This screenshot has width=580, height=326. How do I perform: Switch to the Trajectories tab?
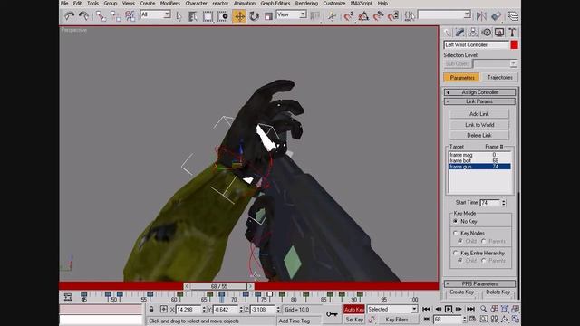[499, 77]
